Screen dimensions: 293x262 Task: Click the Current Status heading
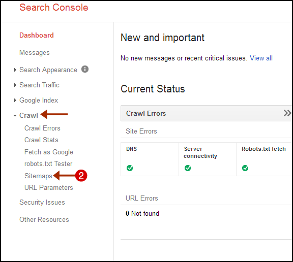point(153,89)
